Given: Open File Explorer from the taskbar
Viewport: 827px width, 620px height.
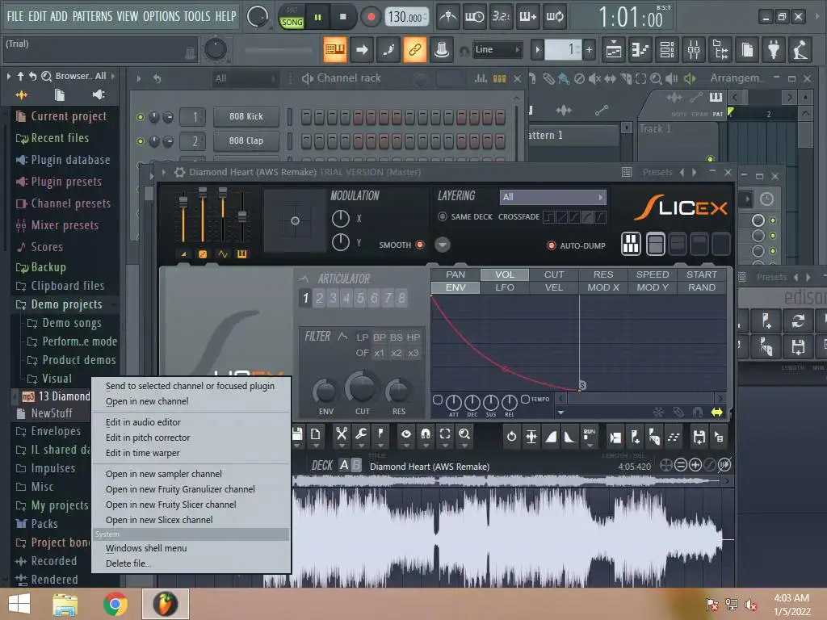Looking at the screenshot, I should 65,604.
